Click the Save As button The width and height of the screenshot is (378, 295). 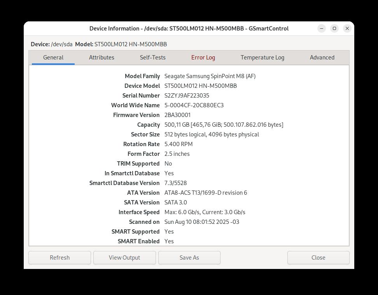[x=189, y=258]
